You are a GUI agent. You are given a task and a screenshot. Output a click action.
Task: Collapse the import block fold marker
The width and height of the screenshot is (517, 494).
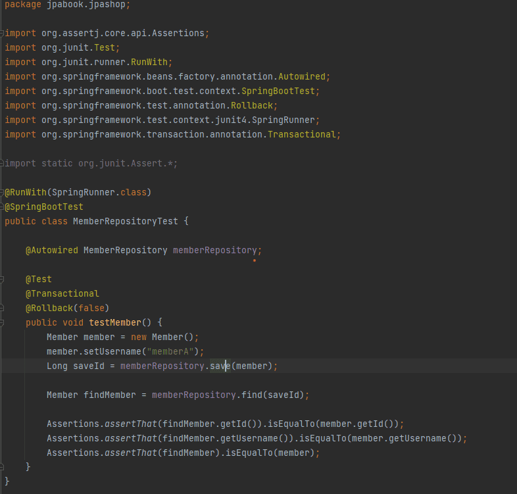point(2,34)
